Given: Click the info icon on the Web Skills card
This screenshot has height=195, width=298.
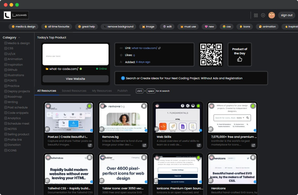Looking at the screenshot, I should (201, 130).
